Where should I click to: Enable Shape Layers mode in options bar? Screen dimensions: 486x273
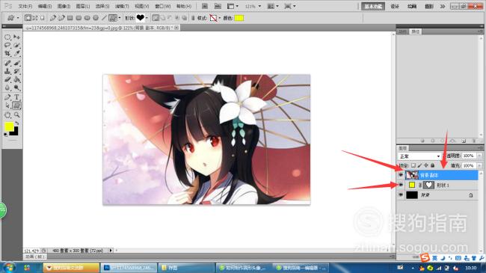click(x=28, y=18)
